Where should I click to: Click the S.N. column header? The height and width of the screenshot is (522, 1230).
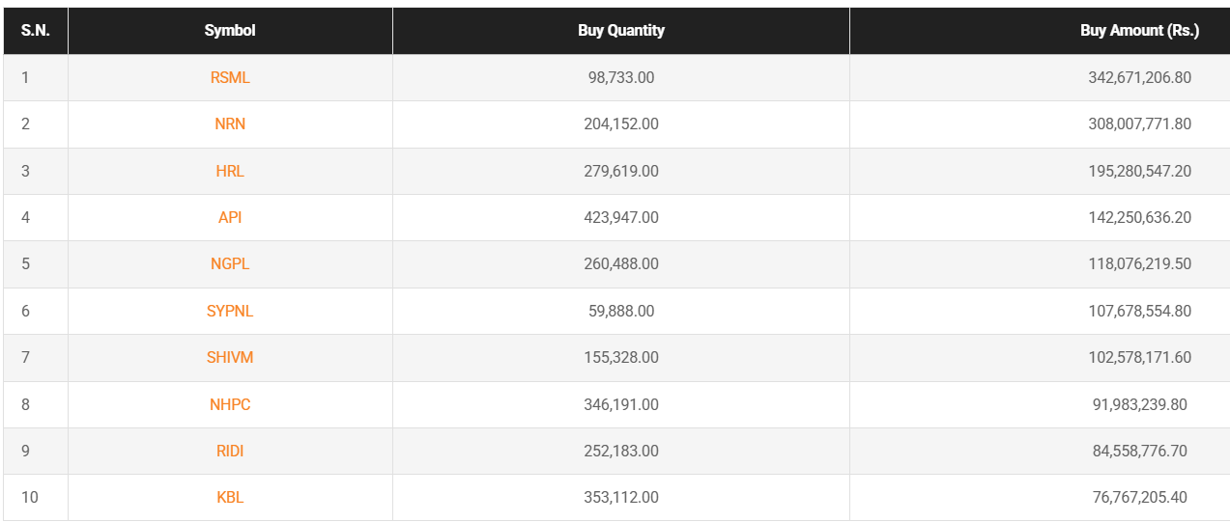coord(35,31)
